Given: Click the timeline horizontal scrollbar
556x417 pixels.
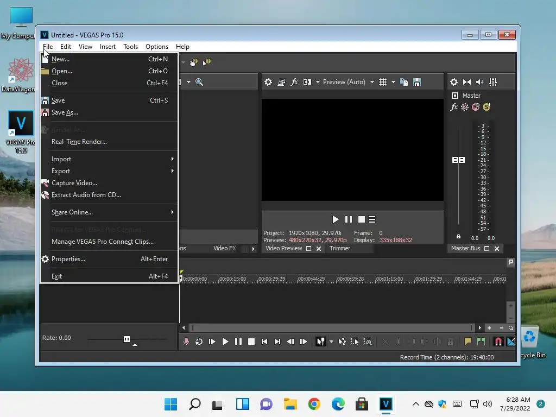Looking at the screenshot, I should [x=331, y=328].
